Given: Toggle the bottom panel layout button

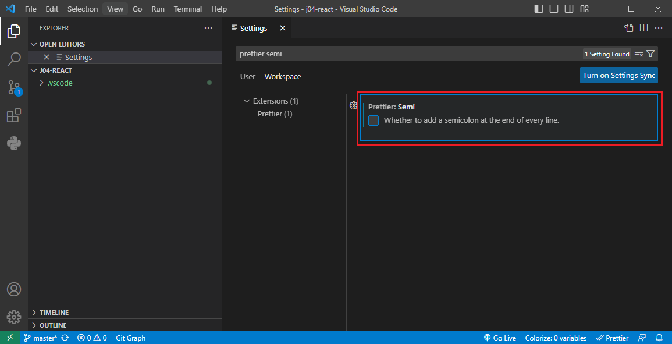Looking at the screenshot, I should click(554, 9).
